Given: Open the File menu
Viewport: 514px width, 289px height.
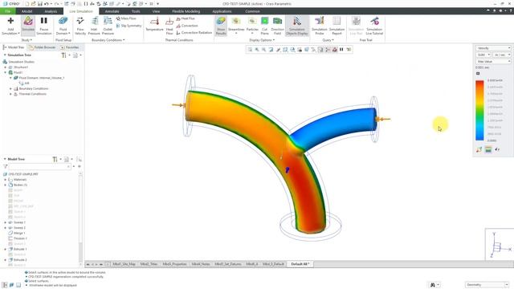Looking at the screenshot, I should point(8,11).
